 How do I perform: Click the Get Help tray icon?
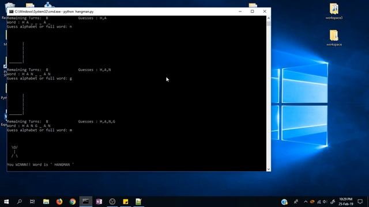click(284, 202)
